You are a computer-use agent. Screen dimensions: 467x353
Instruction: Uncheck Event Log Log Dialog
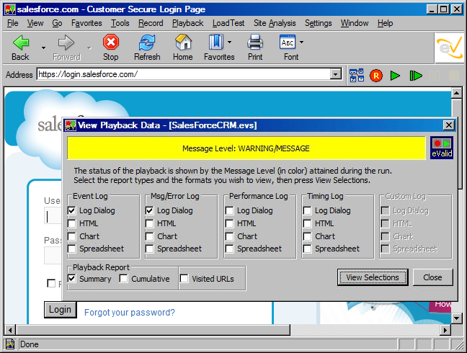(x=72, y=210)
